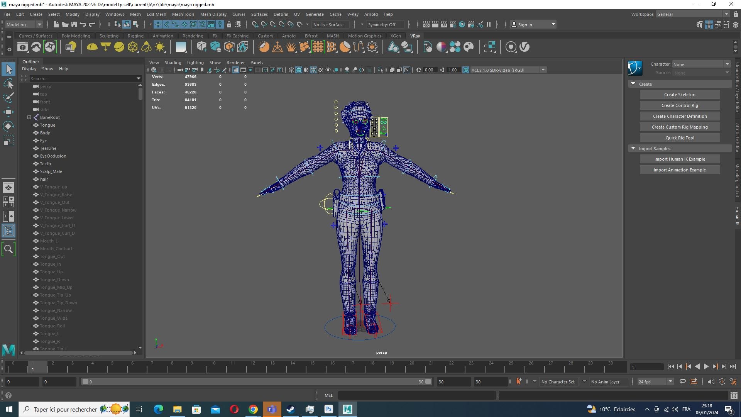Click the New Scene file icon

(x=56, y=24)
